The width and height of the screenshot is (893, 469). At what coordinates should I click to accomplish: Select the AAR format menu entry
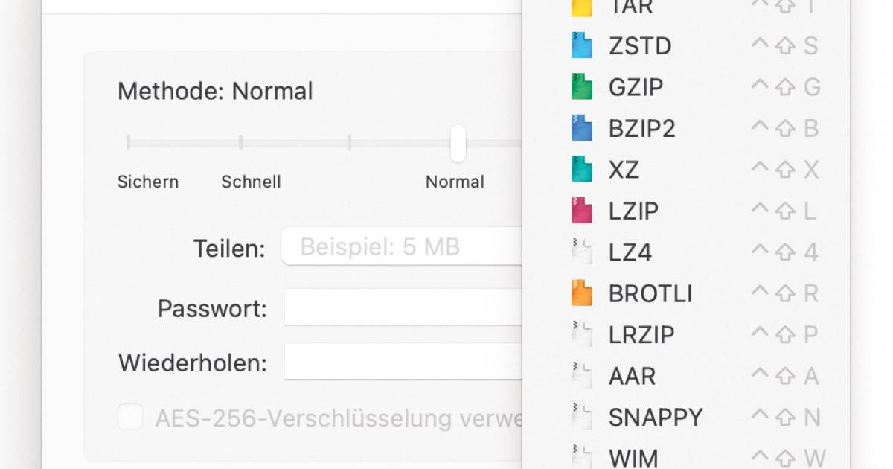click(x=633, y=376)
